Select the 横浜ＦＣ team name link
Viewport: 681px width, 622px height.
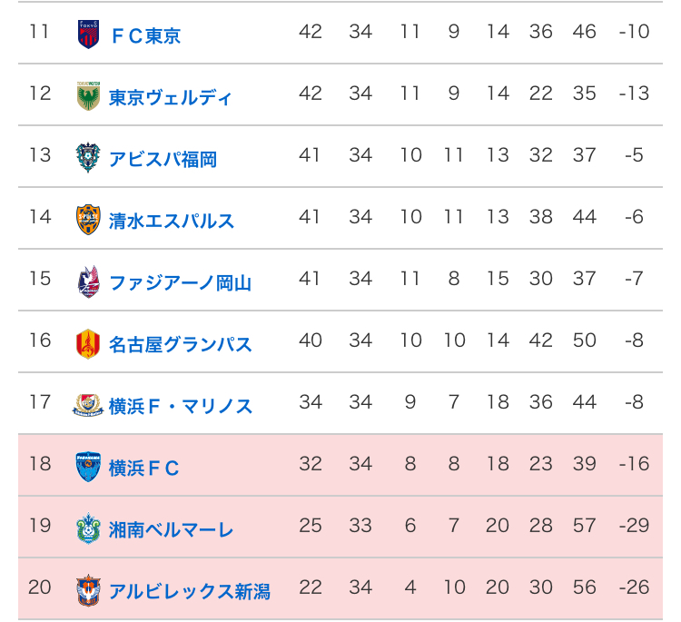click(x=143, y=468)
